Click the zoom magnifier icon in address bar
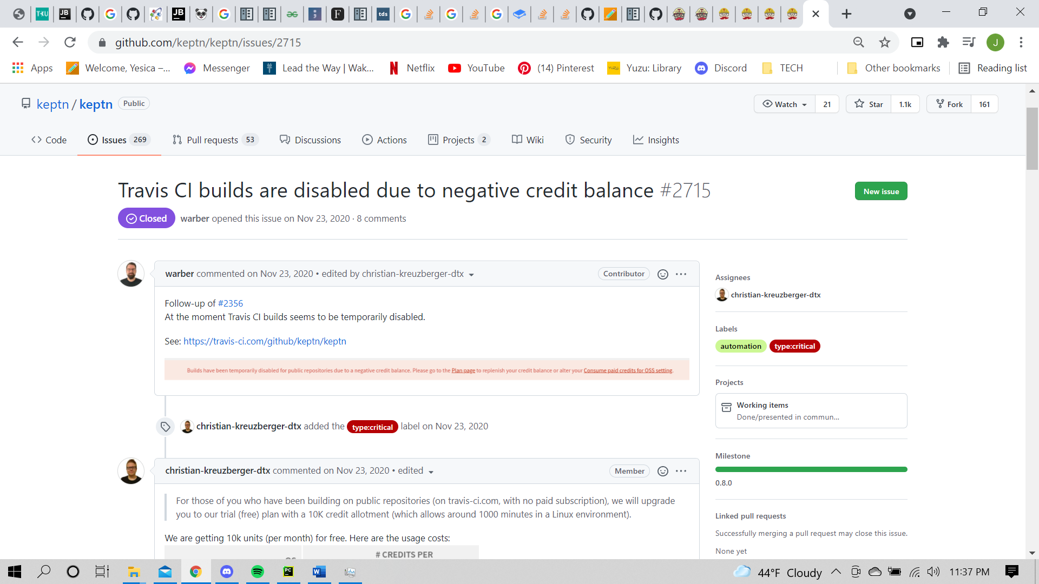This screenshot has width=1039, height=584. tap(859, 42)
